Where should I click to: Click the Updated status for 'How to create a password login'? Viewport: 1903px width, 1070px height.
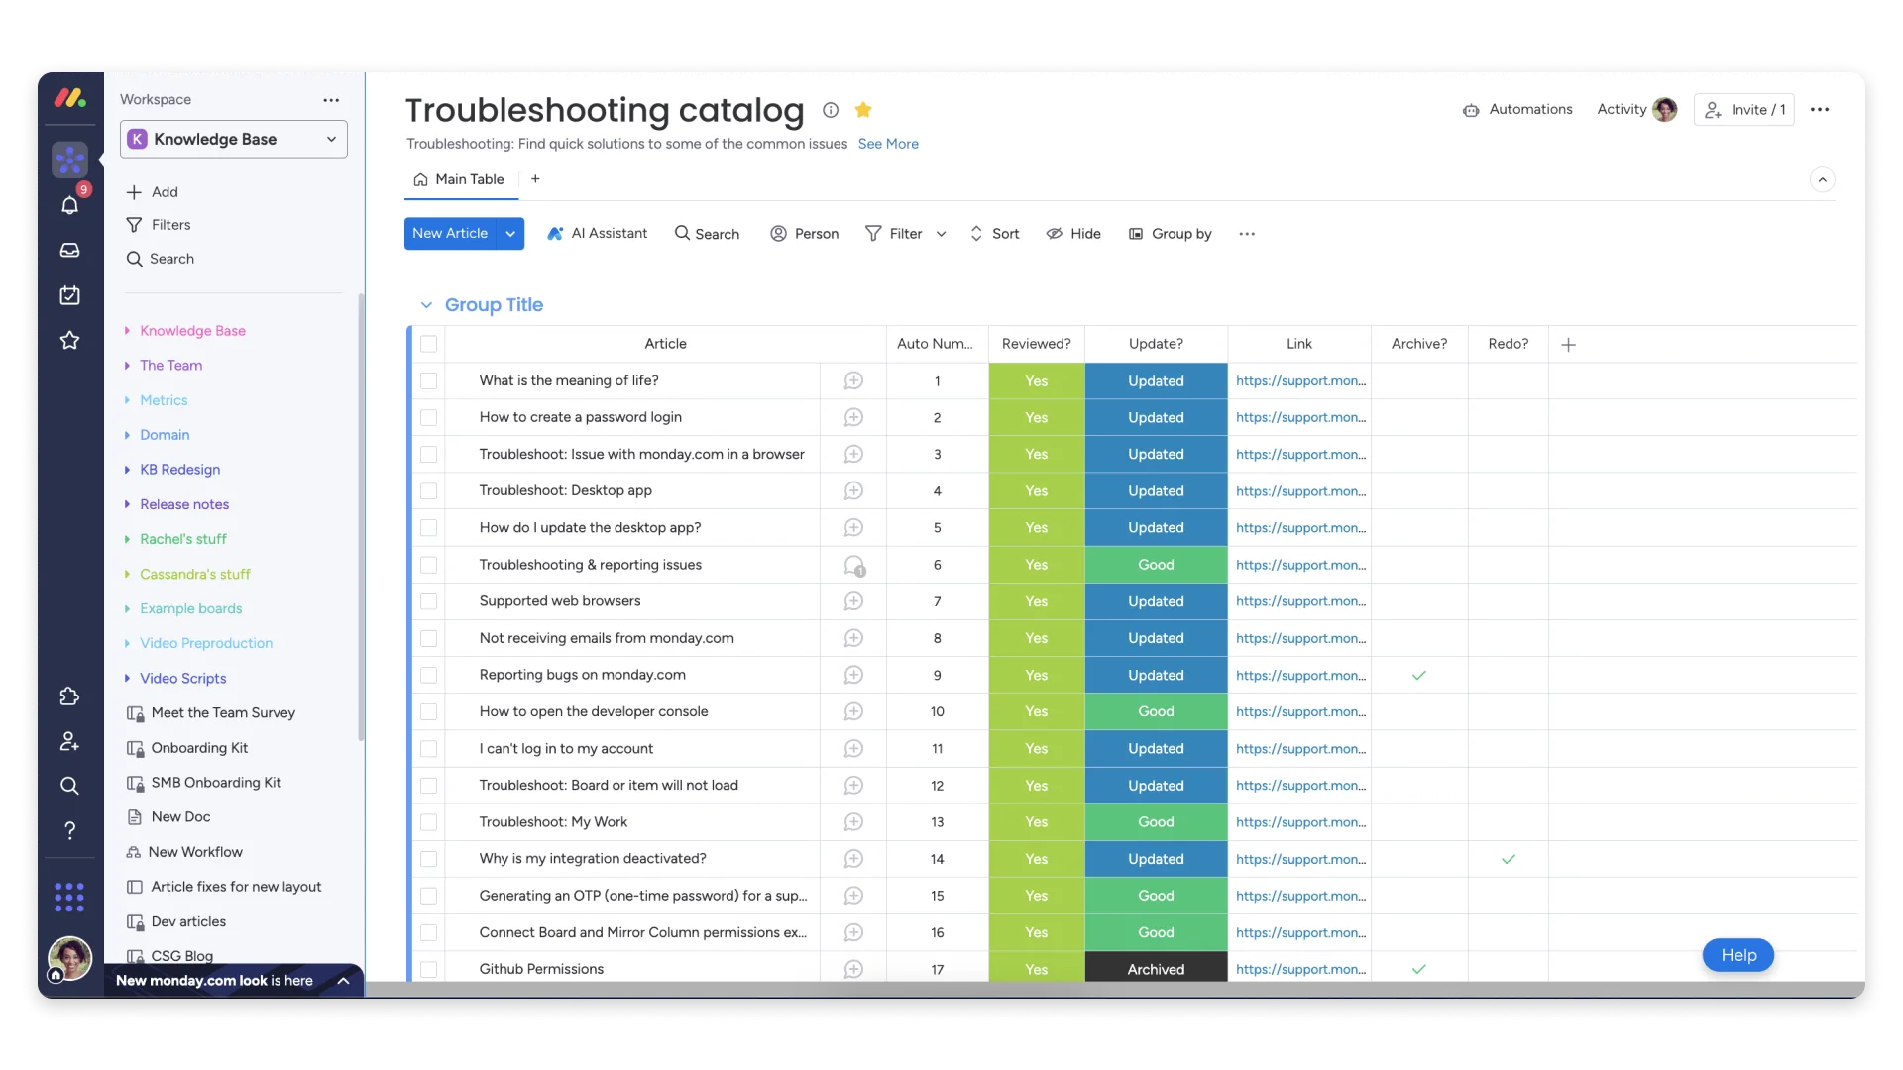point(1155,417)
